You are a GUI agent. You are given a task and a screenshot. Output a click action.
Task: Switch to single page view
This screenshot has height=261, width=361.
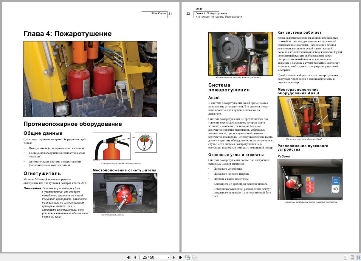coord(345,257)
